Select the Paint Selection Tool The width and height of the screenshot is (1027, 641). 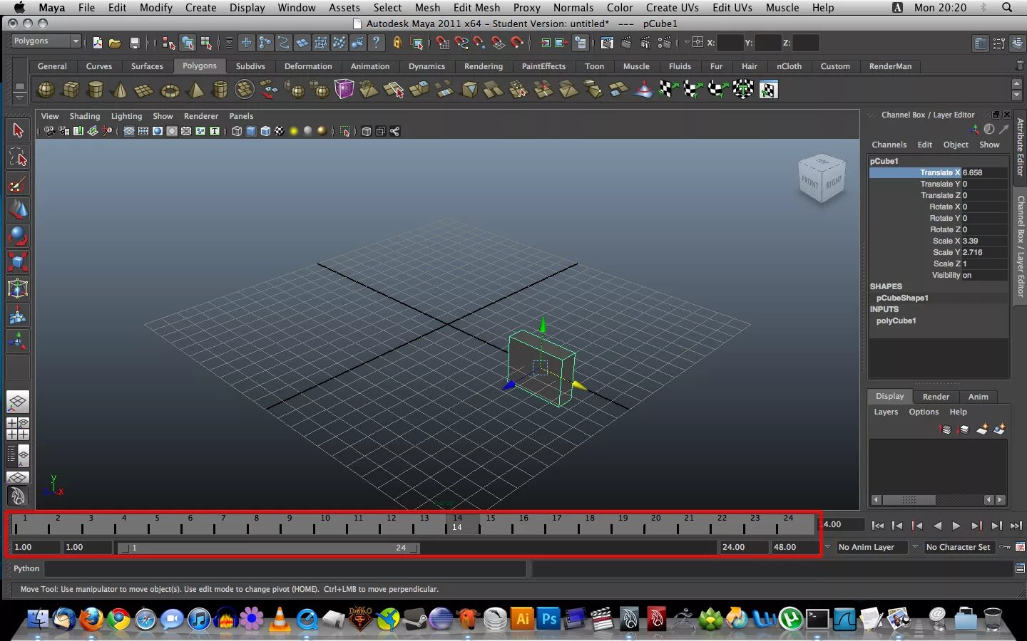click(18, 184)
